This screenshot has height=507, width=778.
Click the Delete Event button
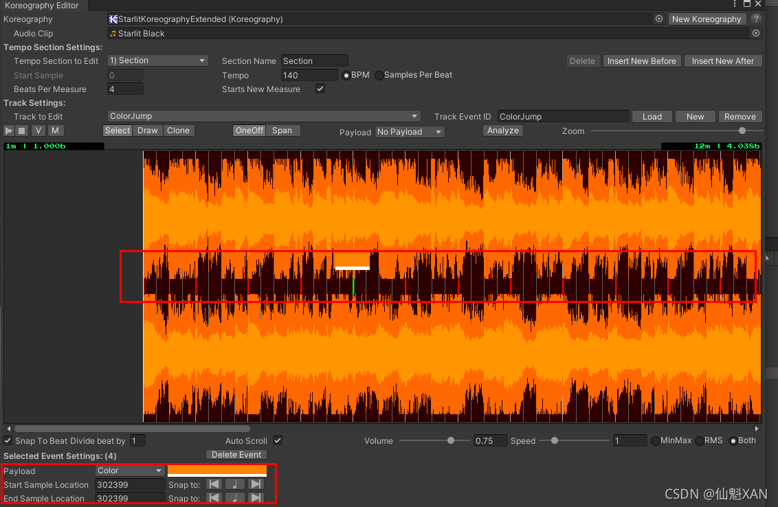236,454
